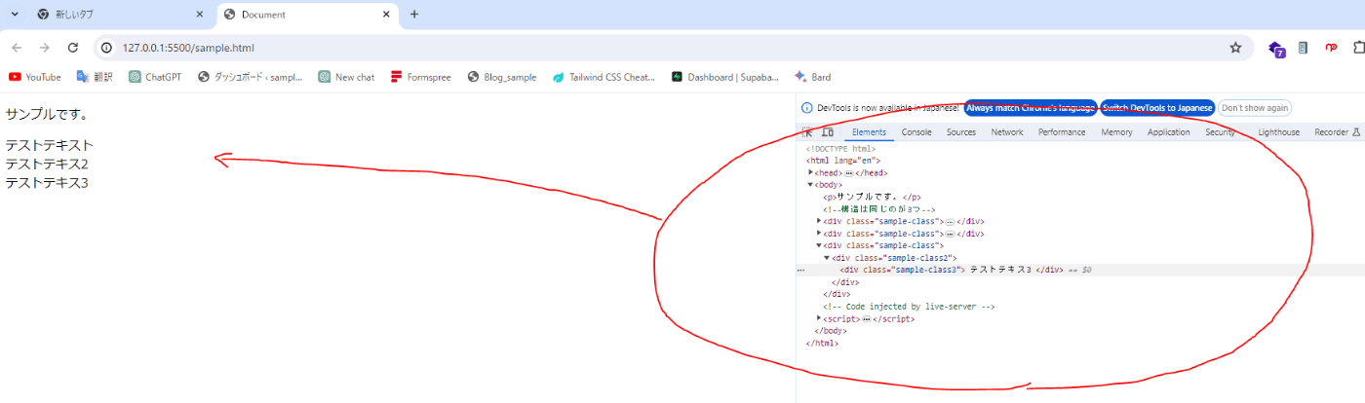This screenshot has height=403, width=1365.
Task: Open the Dashboard | Supaba bookmark
Action: [x=724, y=77]
